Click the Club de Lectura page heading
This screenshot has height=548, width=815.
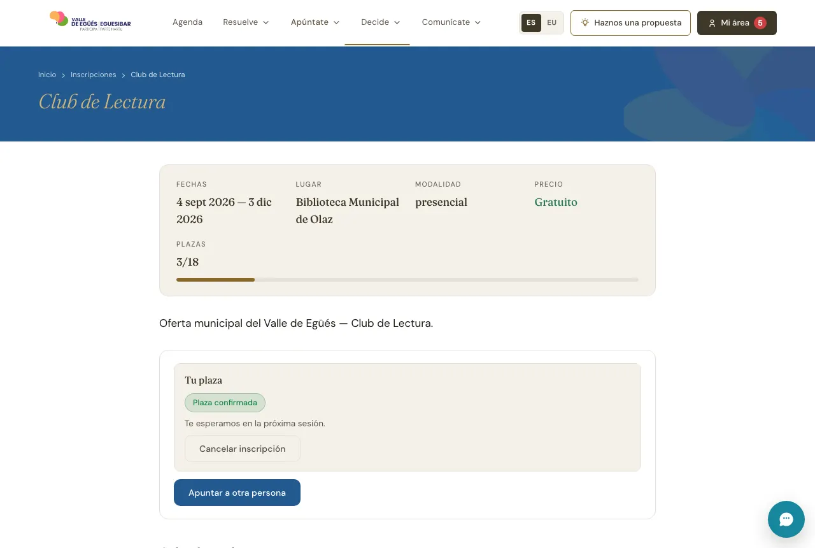[102, 102]
